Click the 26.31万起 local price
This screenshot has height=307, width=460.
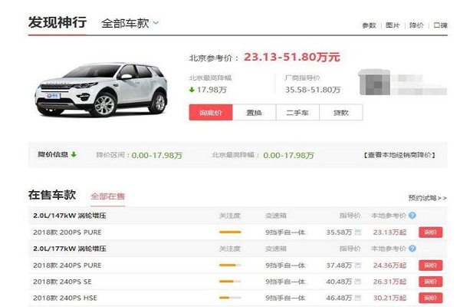tap(389, 282)
